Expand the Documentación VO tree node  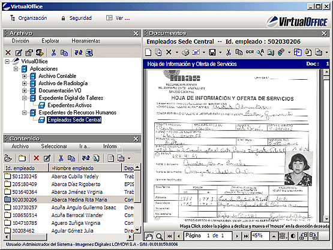25,91
